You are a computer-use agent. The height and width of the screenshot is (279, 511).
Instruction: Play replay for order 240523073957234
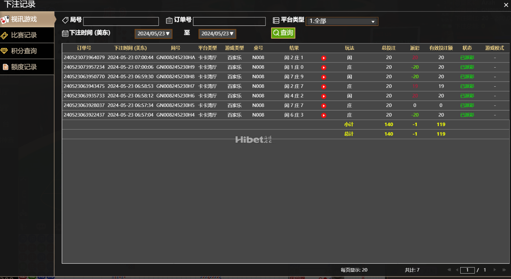point(323,68)
